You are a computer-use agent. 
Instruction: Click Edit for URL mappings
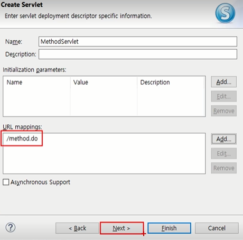tap(223, 153)
